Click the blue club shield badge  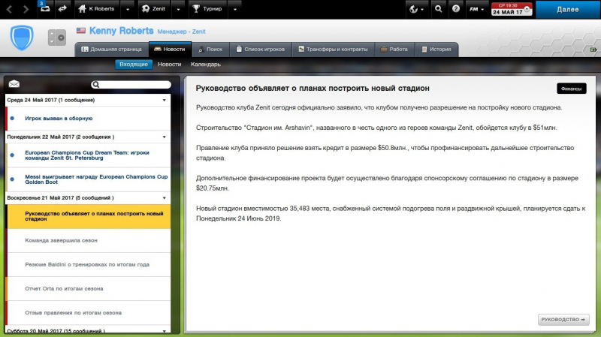[22, 38]
